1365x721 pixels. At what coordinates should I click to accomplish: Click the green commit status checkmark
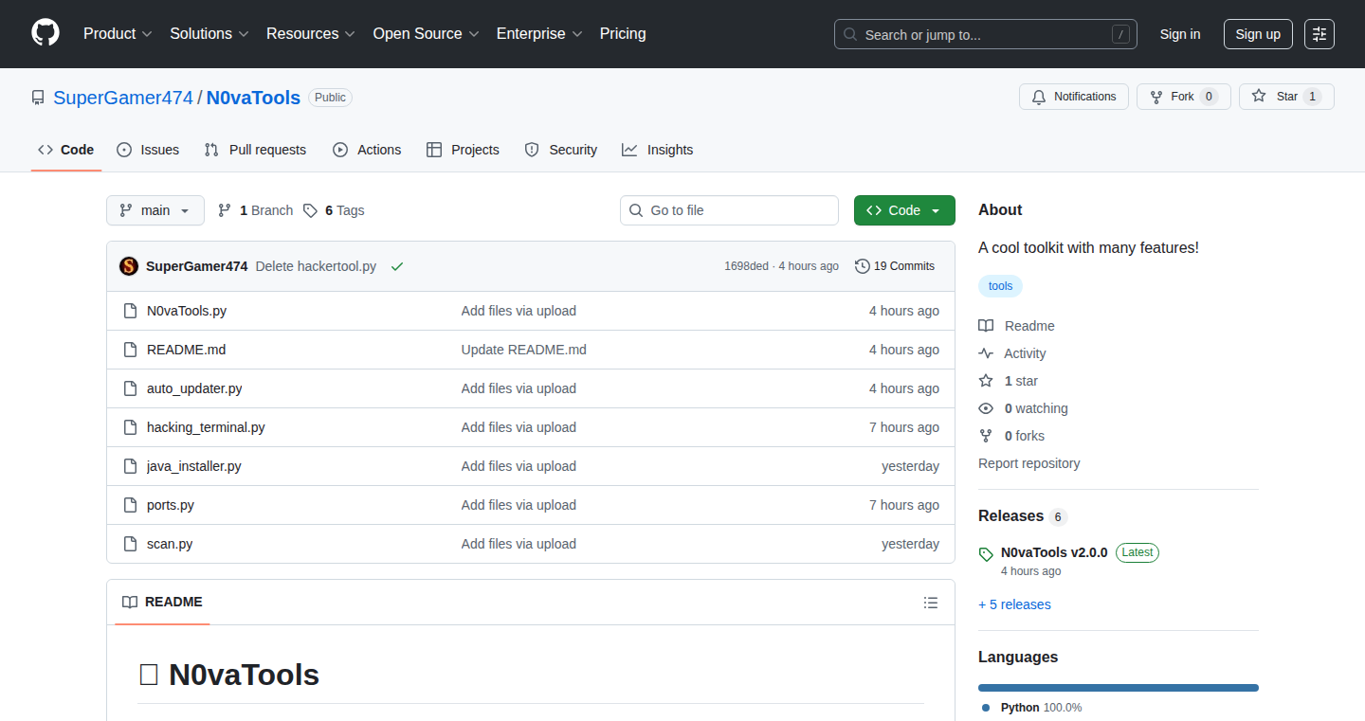[397, 266]
